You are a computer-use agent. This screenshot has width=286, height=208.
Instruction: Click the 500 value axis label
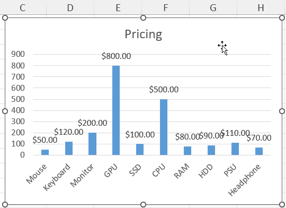coord(18,99)
